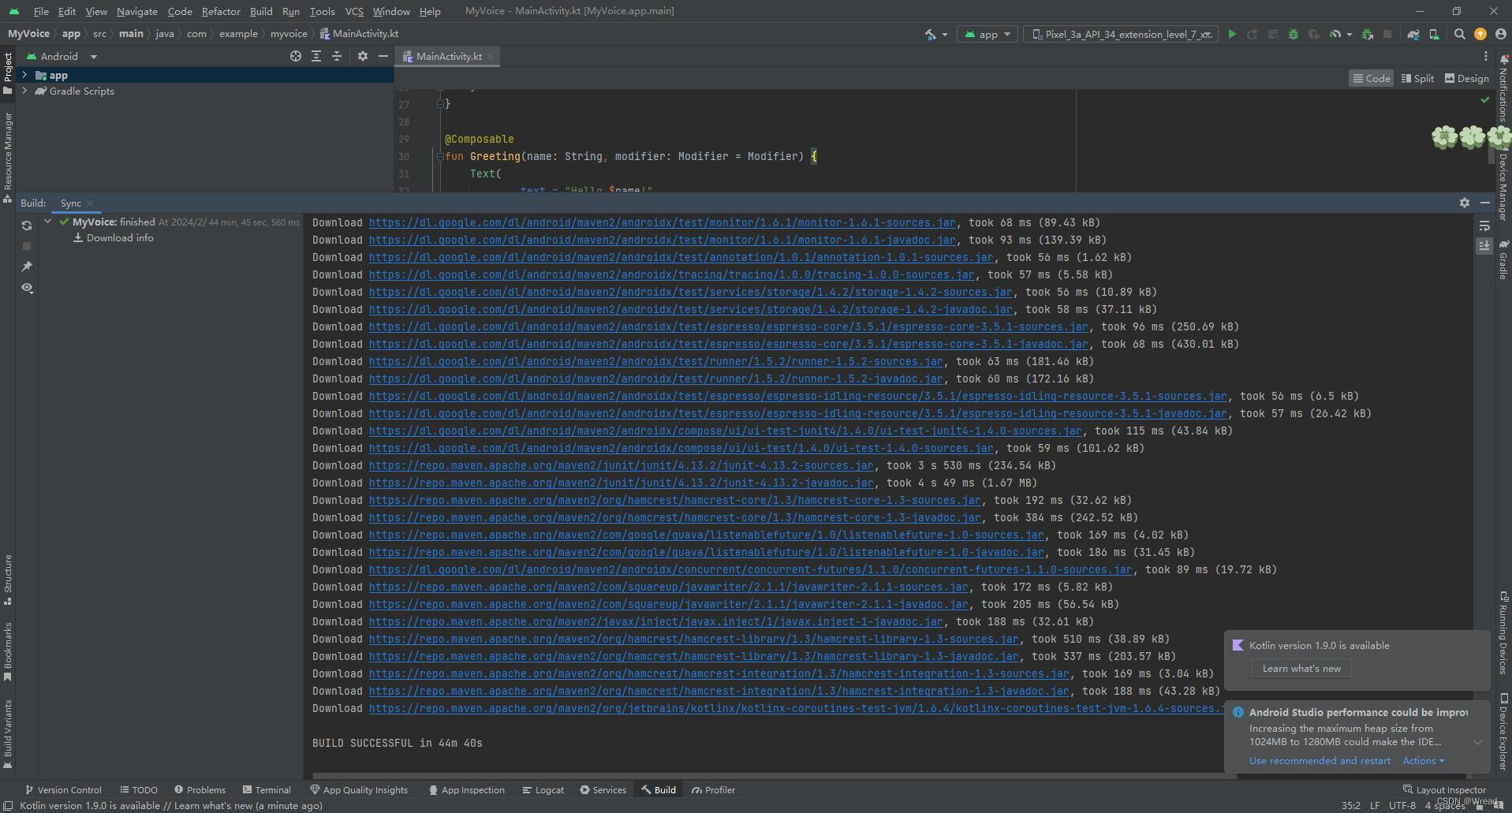Run the app with the green play button
Viewport: 1512px width, 813px height.
(1232, 34)
